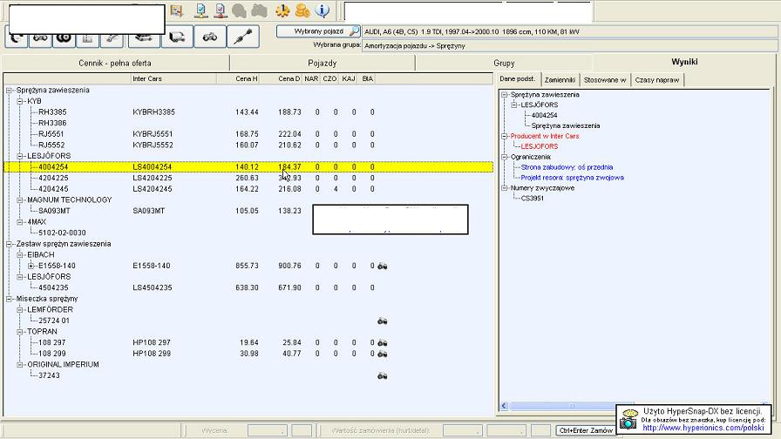Select the RJ5551 spring row
This screenshot has height=439, width=781.
tap(248, 134)
